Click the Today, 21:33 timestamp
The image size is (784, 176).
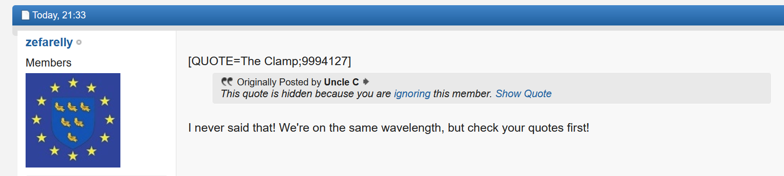59,15
